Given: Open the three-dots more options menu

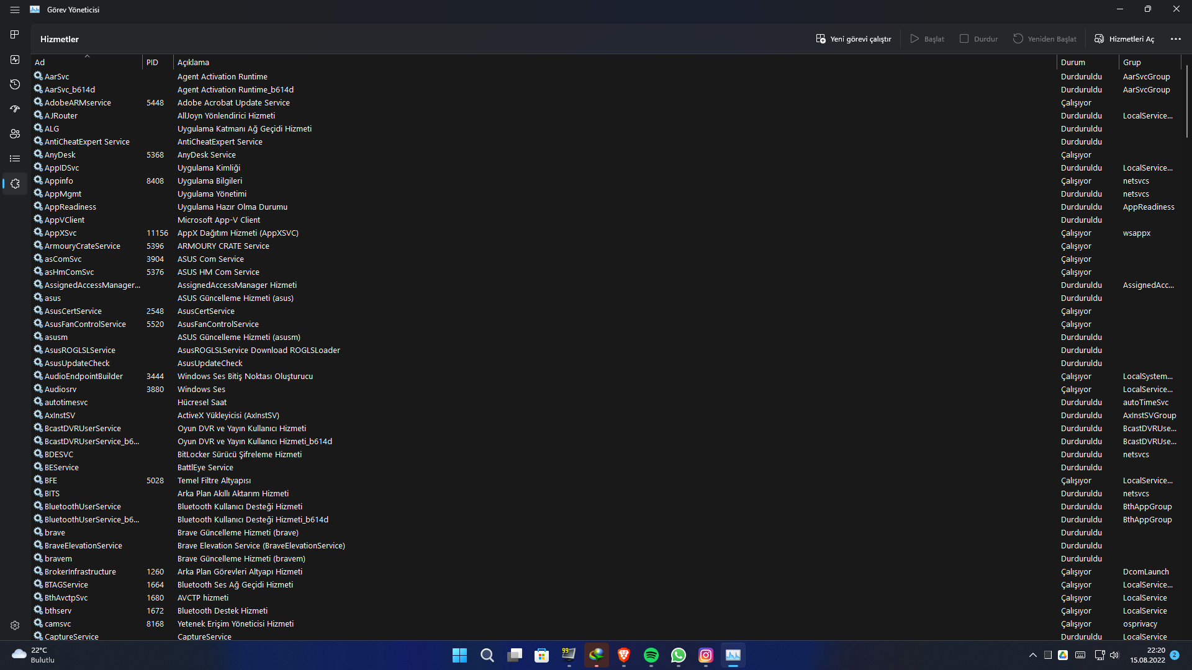Looking at the screenshot, I should point(1175,39).
